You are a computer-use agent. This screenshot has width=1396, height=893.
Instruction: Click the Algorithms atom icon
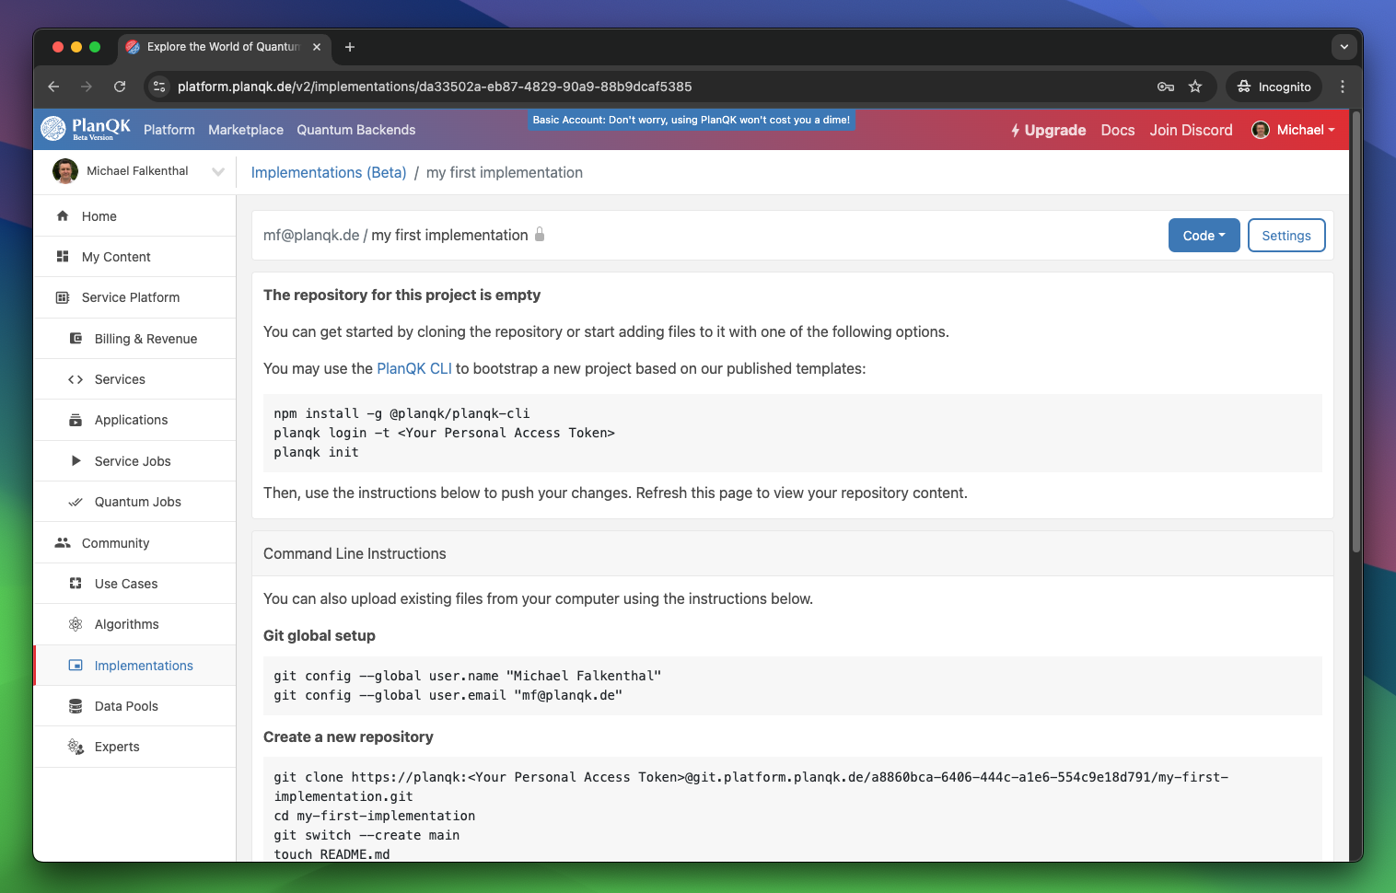[x=76, y=624]
